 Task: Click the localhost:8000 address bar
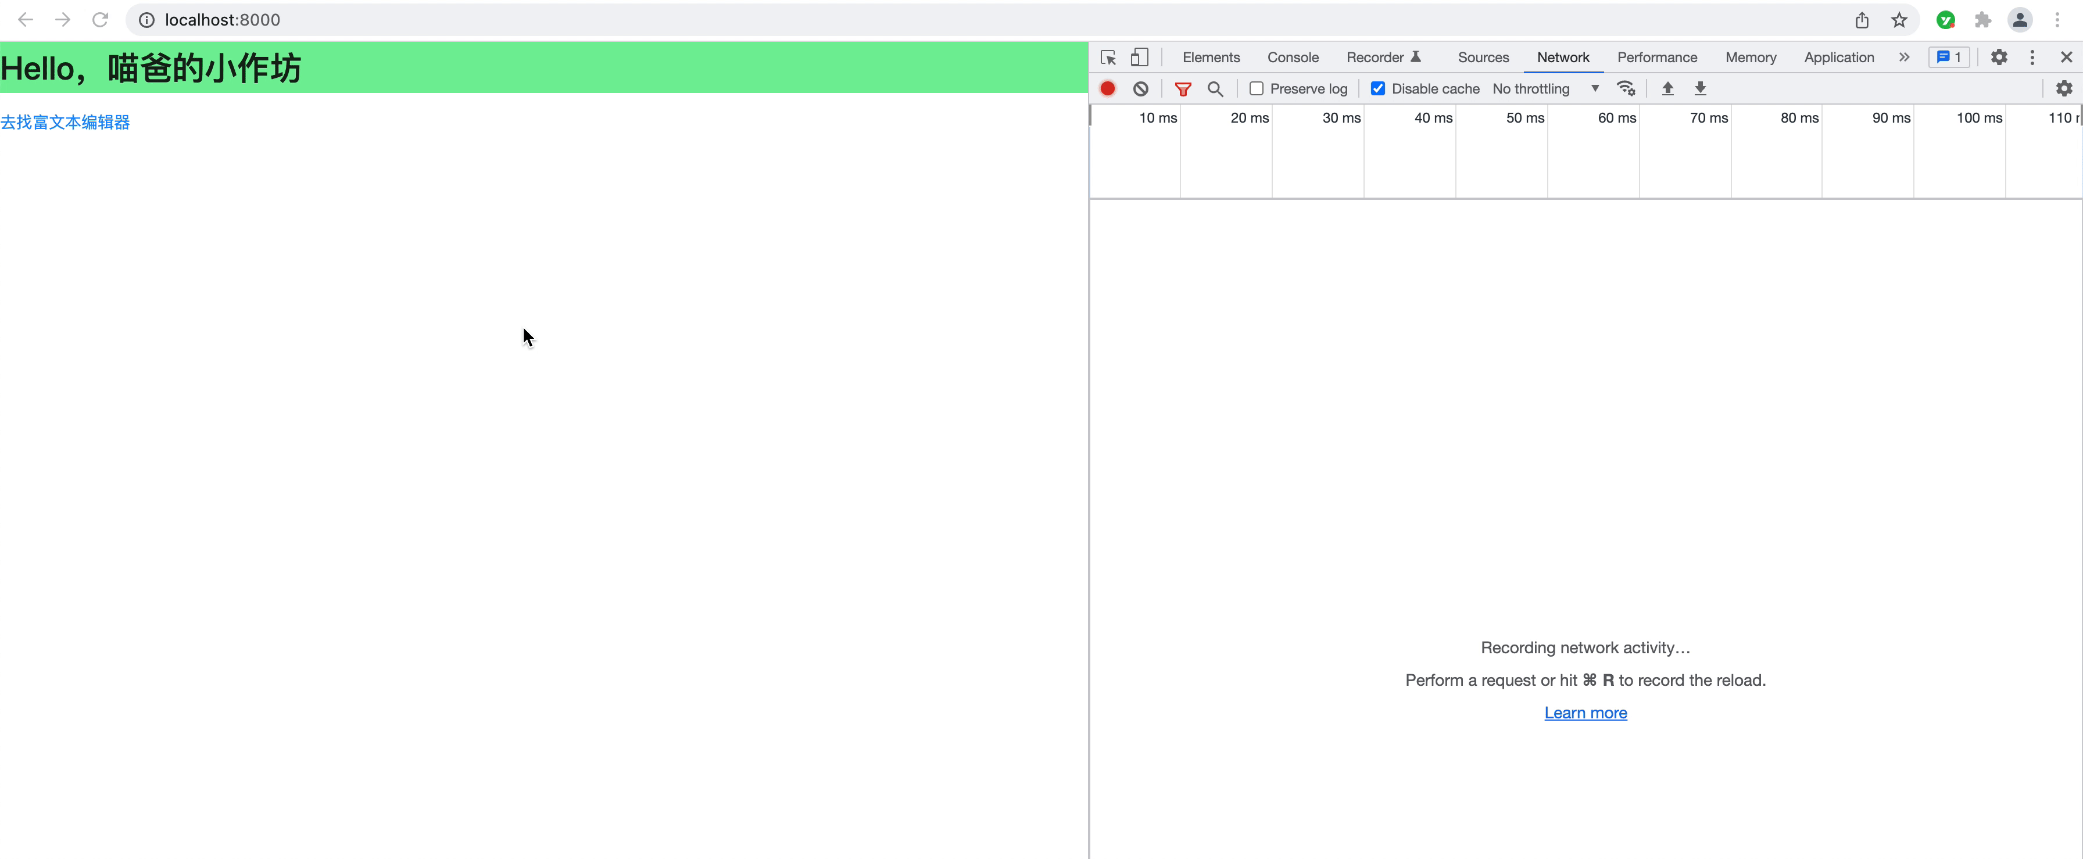point(223,20)
